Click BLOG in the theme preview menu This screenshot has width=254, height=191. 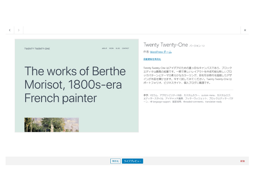click(118, 49)
